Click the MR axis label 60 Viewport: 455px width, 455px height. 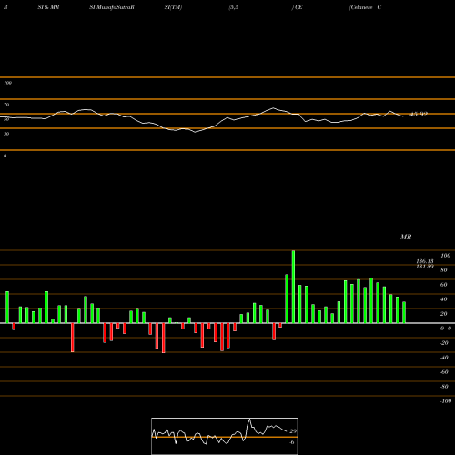point(444,285)
